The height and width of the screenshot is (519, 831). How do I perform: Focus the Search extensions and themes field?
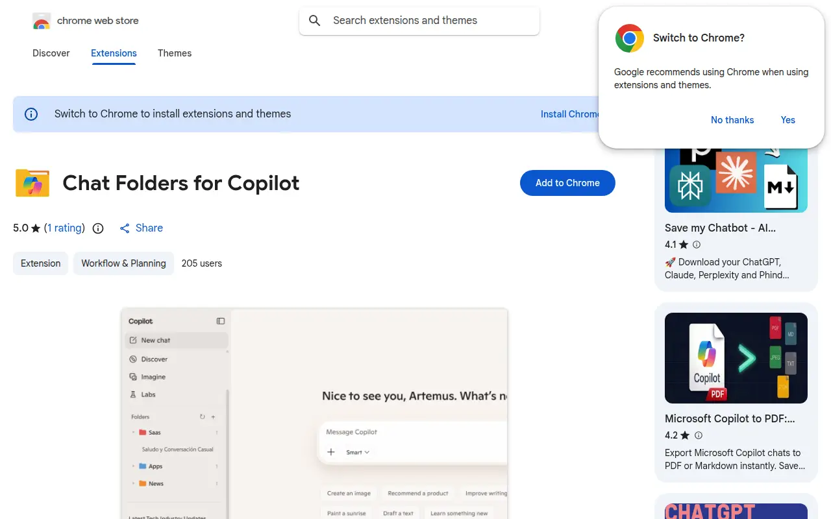pos(419,21)
